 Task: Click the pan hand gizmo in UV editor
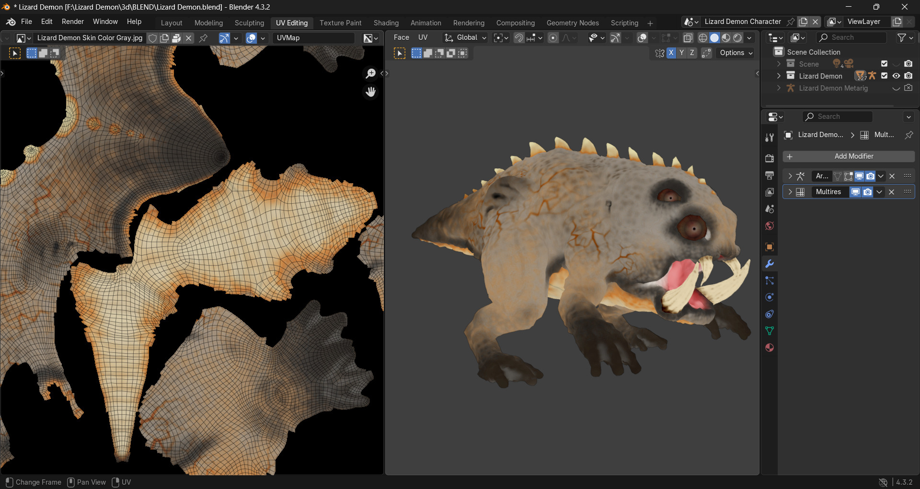[370, 92]
